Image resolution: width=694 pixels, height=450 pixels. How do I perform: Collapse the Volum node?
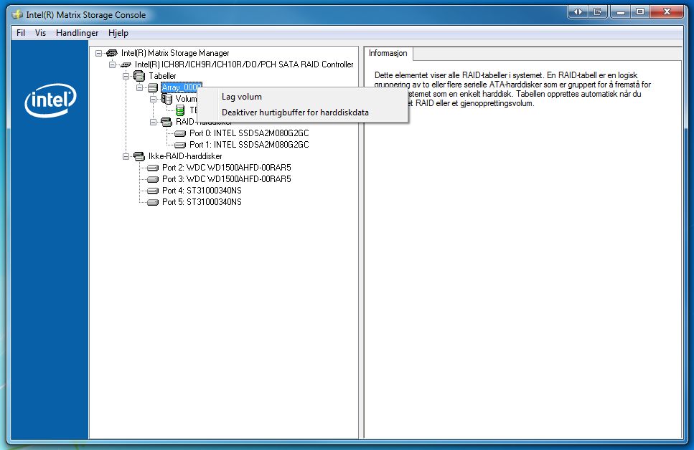pyautogui.click(x=154, y=99)
